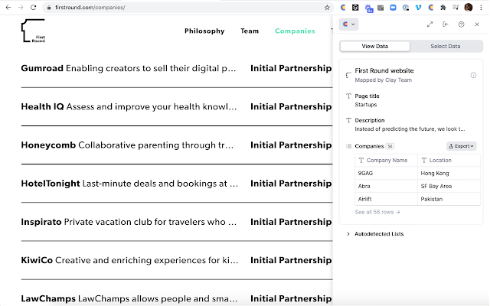This screenshot has height=306, width=490.
Task: Open the Inspirato company row
Action: tap(177, 222)
